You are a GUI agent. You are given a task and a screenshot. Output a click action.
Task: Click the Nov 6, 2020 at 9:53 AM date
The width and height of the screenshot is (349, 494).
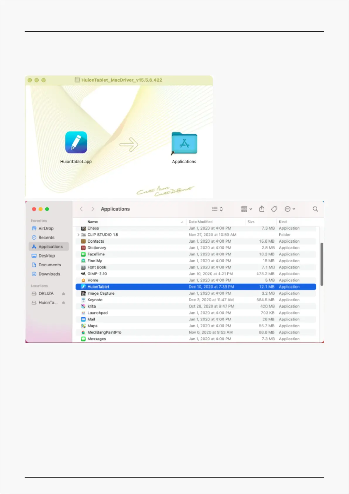tap(211, 332)
